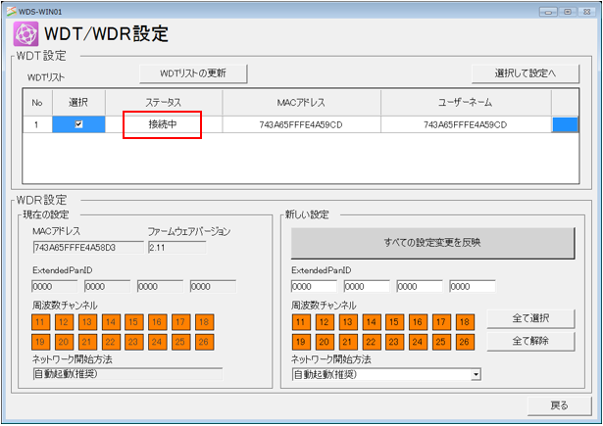Viewport: 603px width, 426px height.
Task: Toggle channel 26 in new settings
Action: [x=465, y=342]
